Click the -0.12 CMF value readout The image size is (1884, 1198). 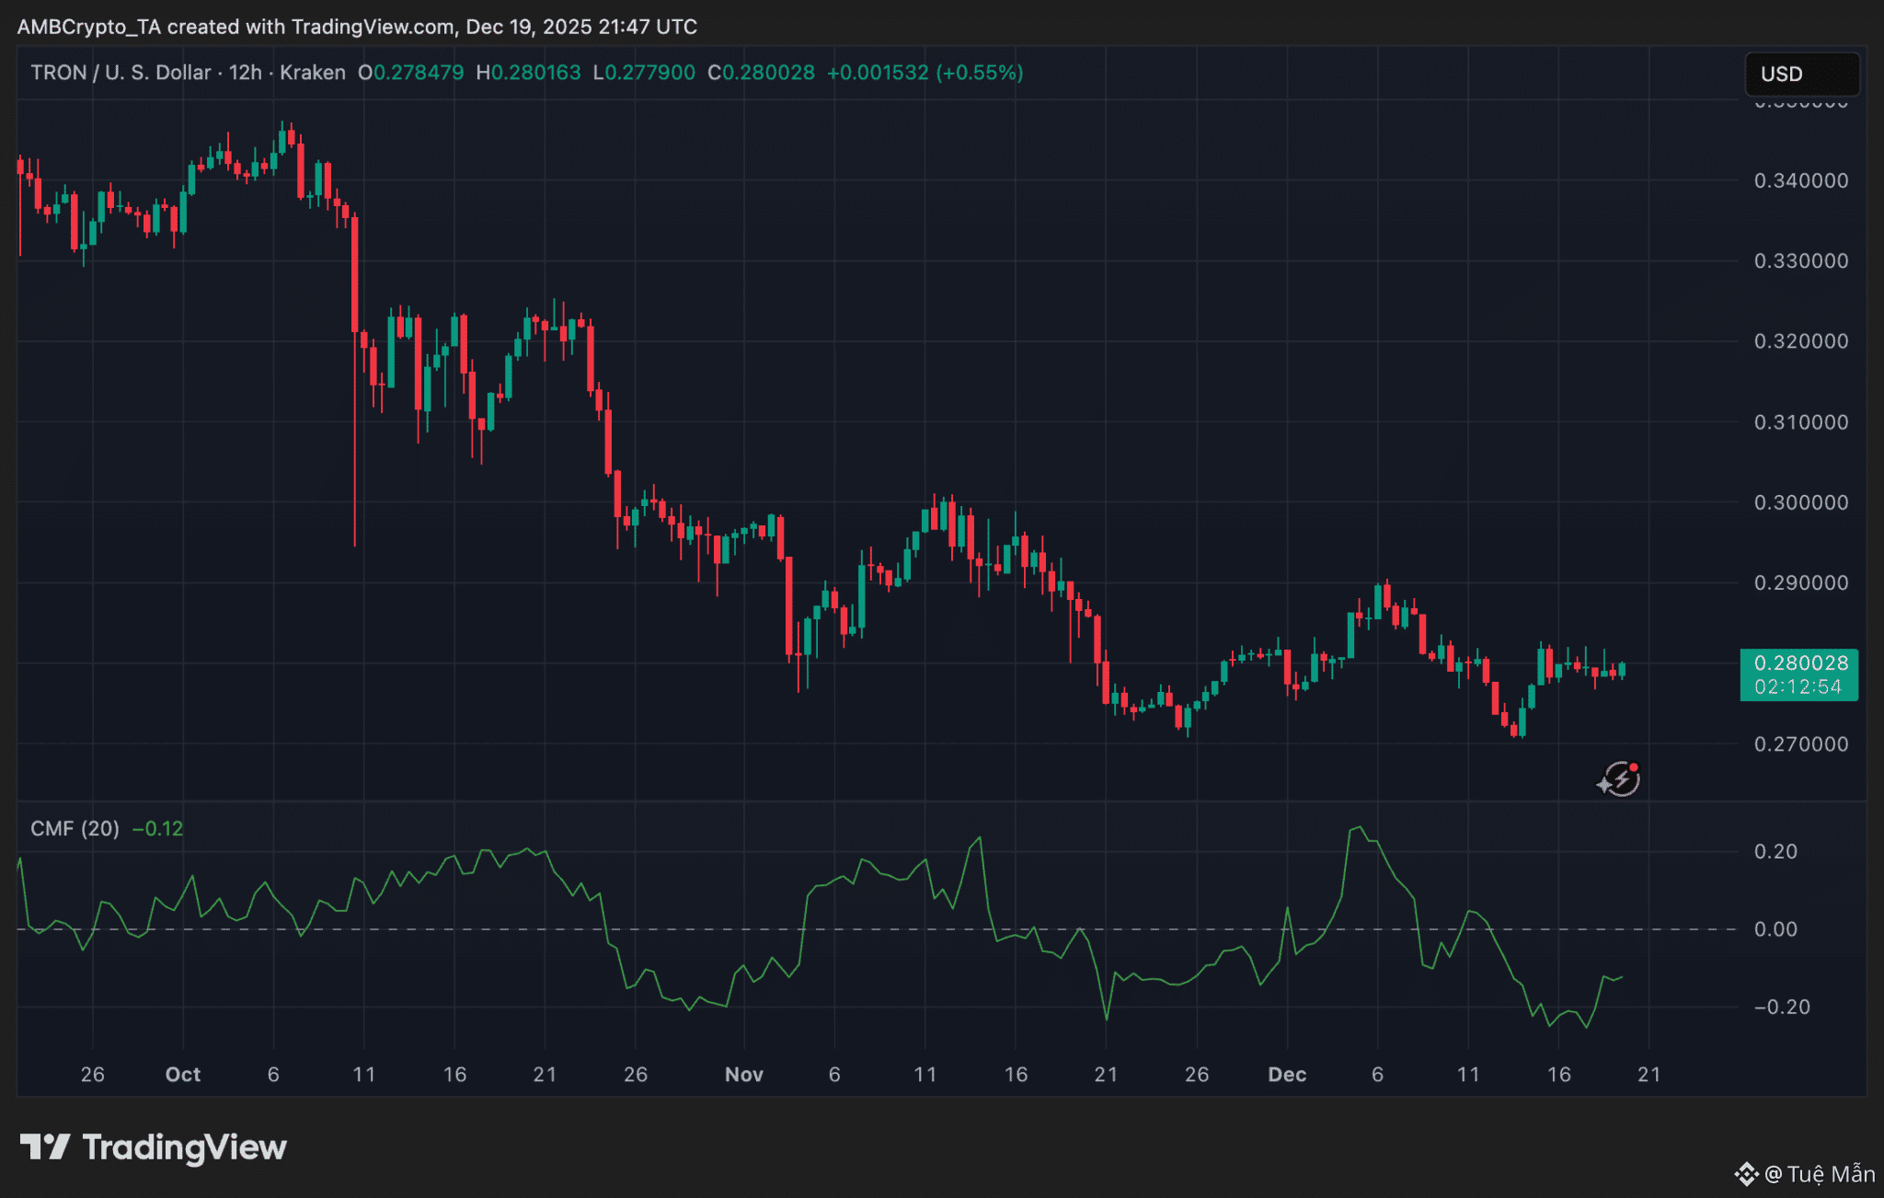point(157,828)
